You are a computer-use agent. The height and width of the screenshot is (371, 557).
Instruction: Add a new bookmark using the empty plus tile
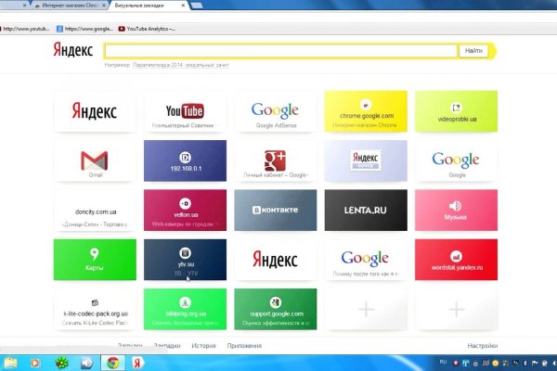pyautogui.click(x=365, y=309)
